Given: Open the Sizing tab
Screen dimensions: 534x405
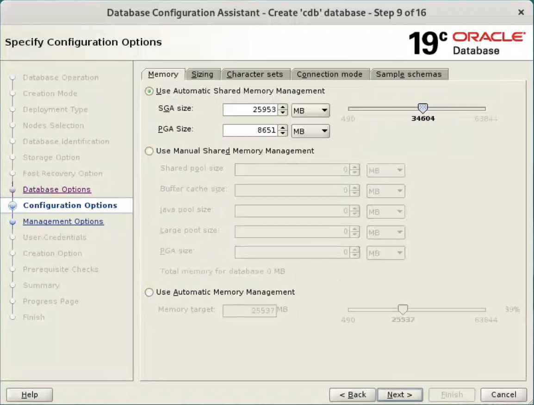Looking at the screenshot, I should click(x=202, y=74).
